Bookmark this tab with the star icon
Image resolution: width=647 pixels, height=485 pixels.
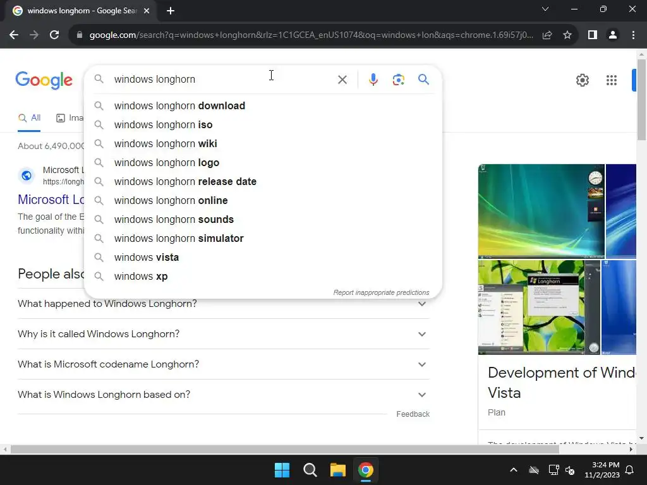567,35
